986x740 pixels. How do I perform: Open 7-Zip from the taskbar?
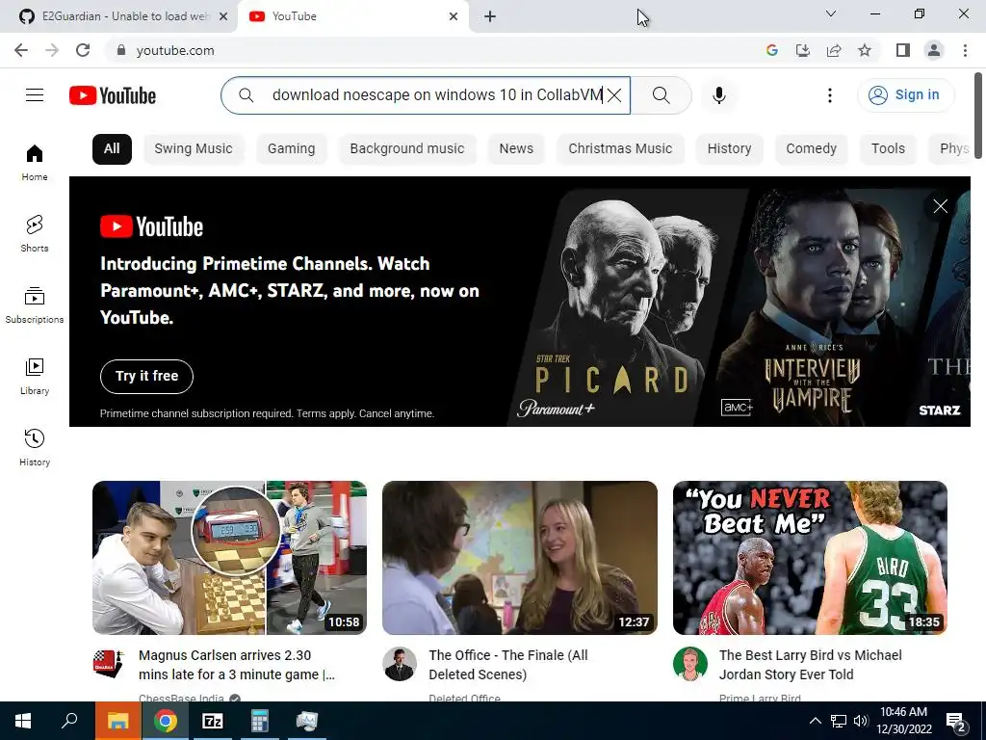click(213, 721)
